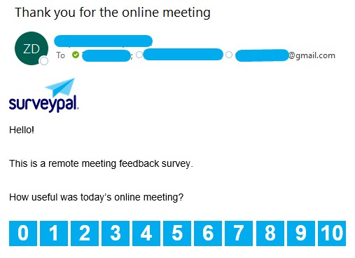Click the Surveypal logo
The image size is (355, 258).
click(x=44, y=95)
